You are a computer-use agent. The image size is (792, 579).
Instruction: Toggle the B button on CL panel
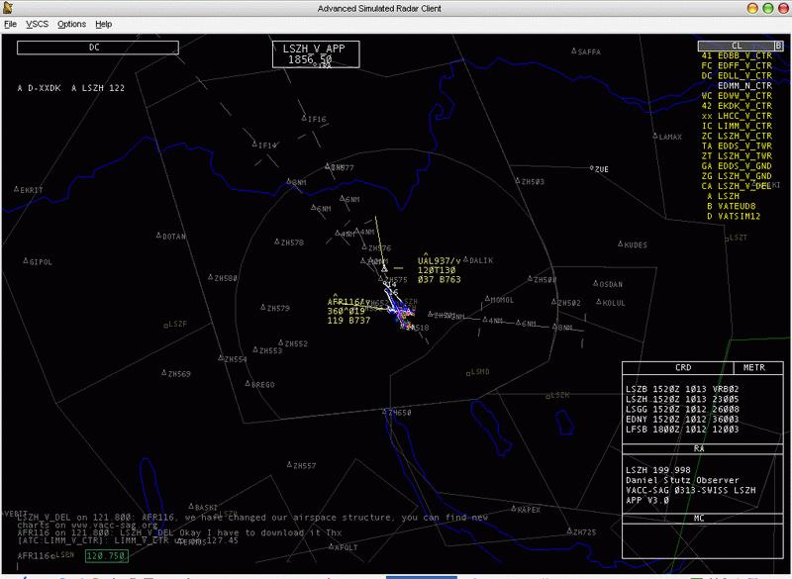coord(778,46)
